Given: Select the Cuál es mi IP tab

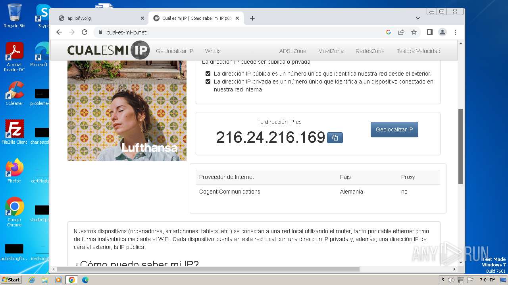Looking at the screenshot, I should click(x=196, y=18).
